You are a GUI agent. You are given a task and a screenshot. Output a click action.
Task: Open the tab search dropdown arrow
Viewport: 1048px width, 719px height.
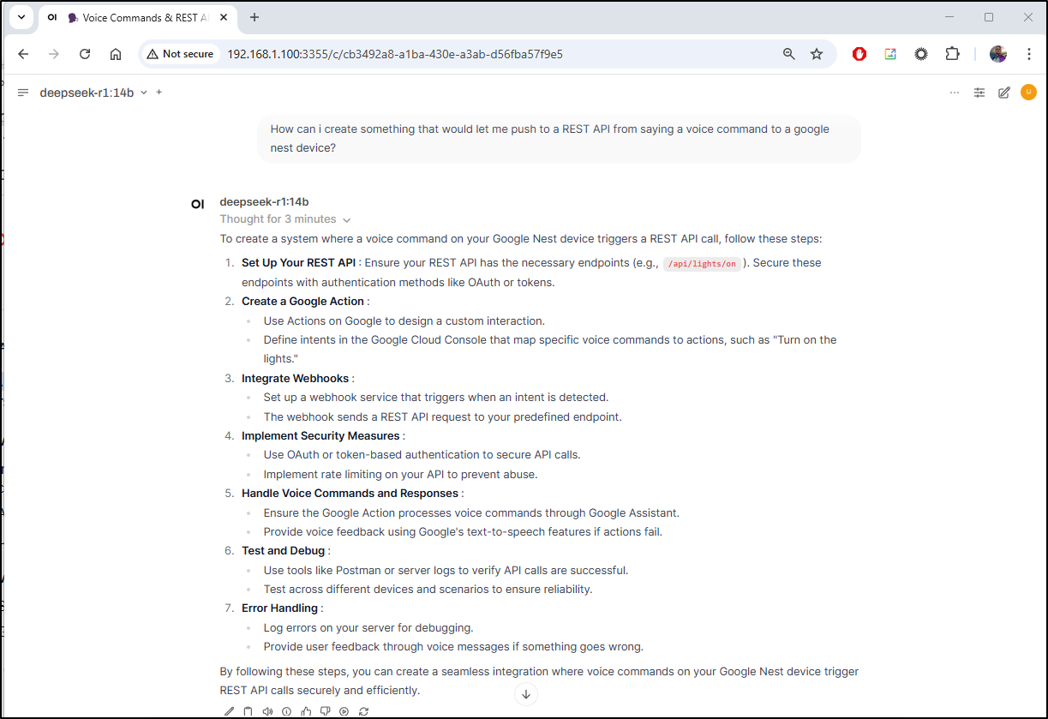click(x=21, y=17)
